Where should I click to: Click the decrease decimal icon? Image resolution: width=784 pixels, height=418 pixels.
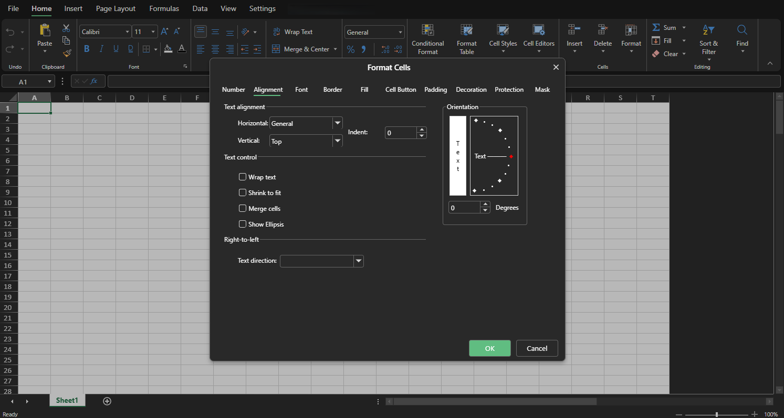[x=399, y=49]
